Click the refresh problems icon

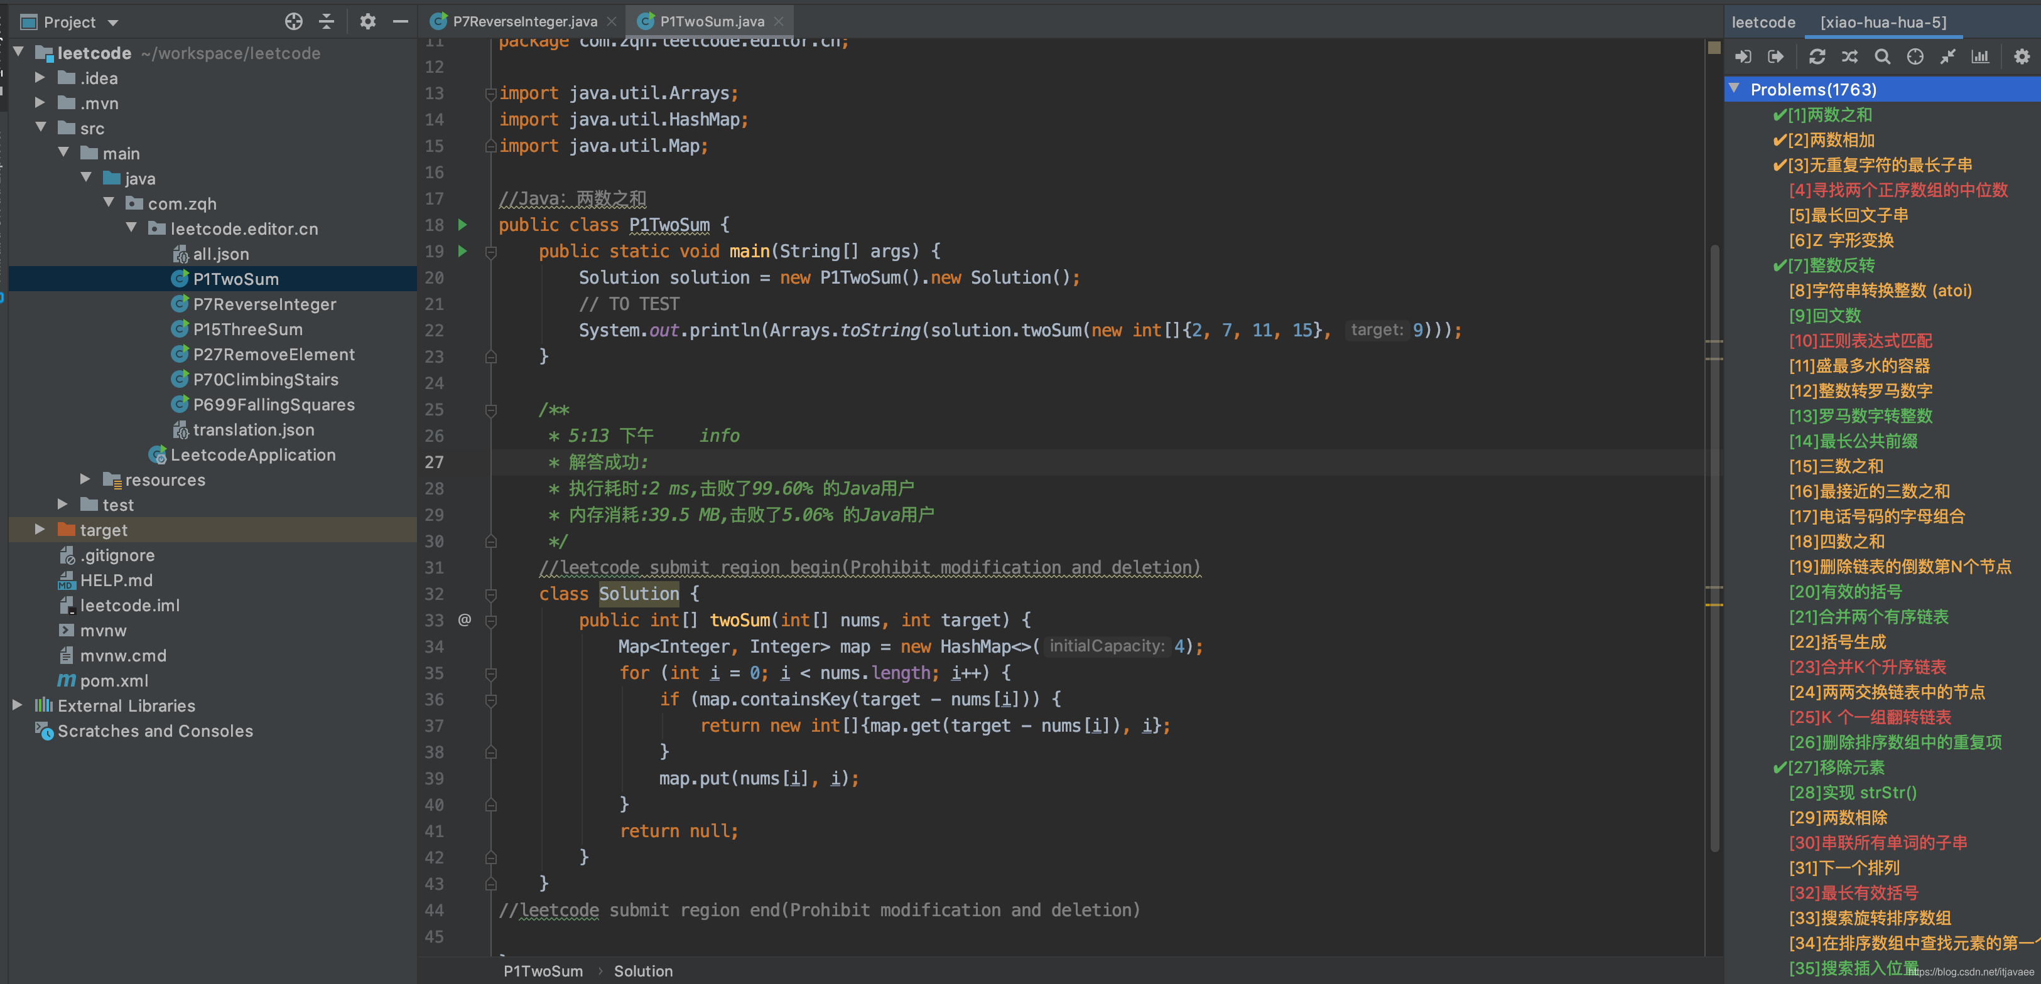[x=1817, y=56]
